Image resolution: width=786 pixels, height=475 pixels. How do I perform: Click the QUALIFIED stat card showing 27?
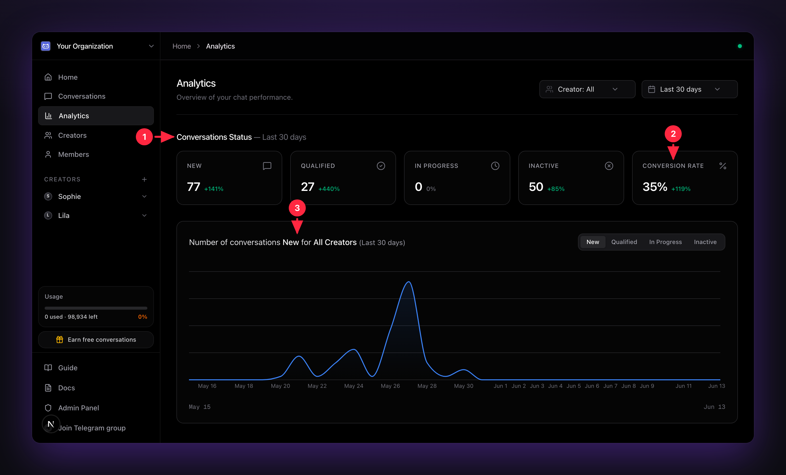point(343,178)
